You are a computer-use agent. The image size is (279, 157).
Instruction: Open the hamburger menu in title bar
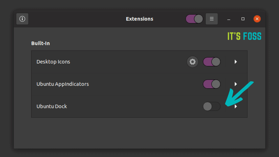[212, 19]
